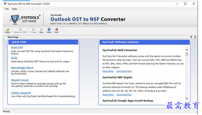Click the Open toolbar icon

pos(8,31)
